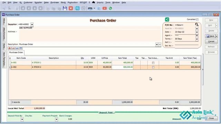Go to last record toolbar icon

click(x=41, y=8)
